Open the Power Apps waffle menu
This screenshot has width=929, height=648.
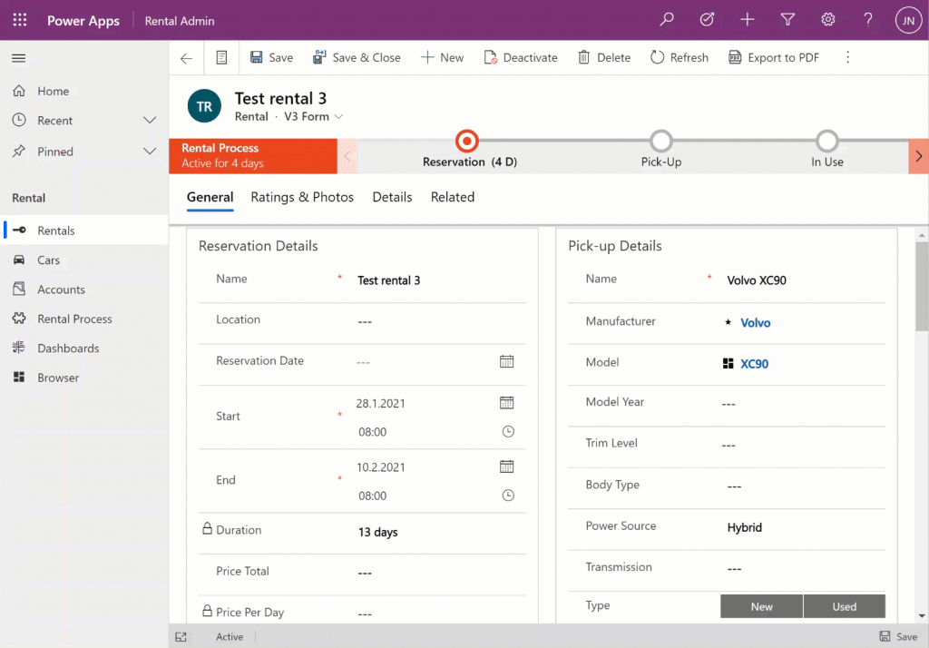19,19
